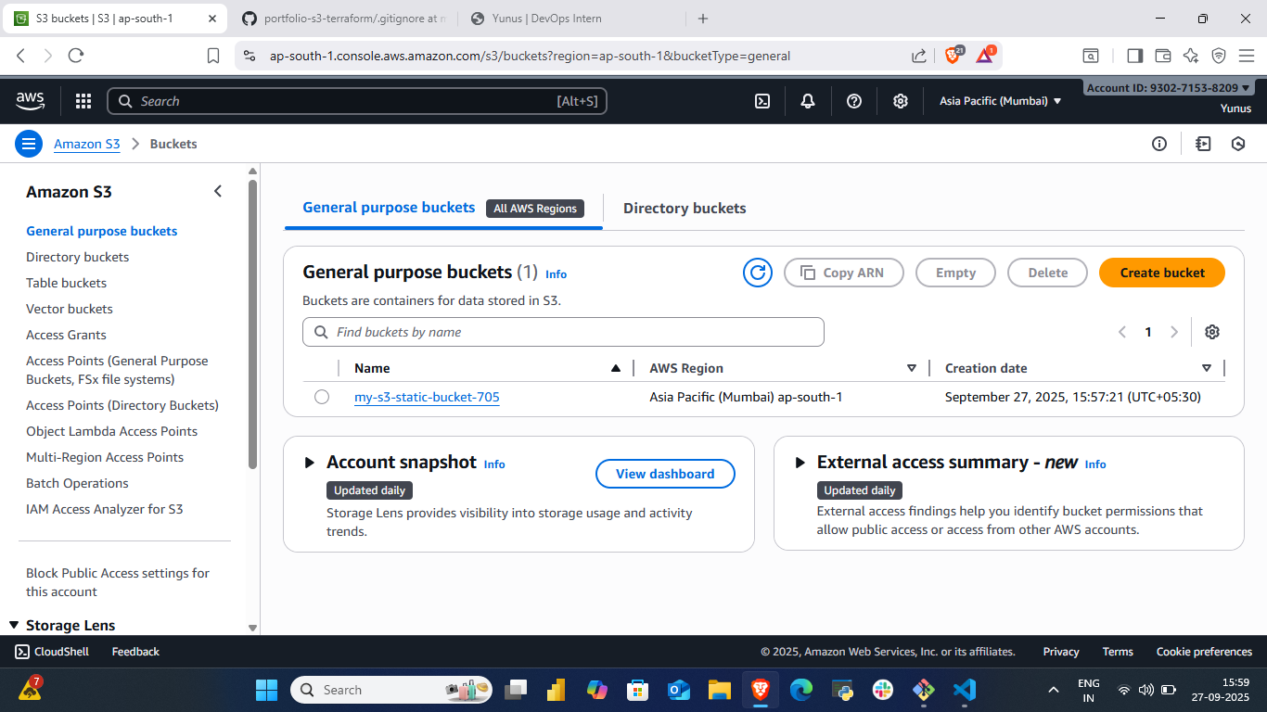The image size is (1267, 712).
Task: Open the AWS support help icon
Action: coord(854,101)
